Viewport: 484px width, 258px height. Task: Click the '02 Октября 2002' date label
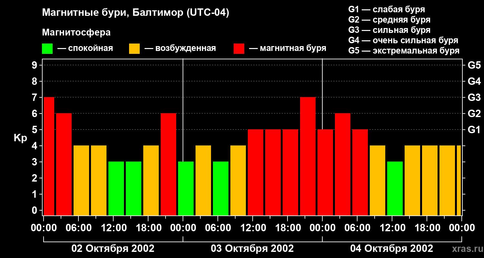click(x=113, y=248)
